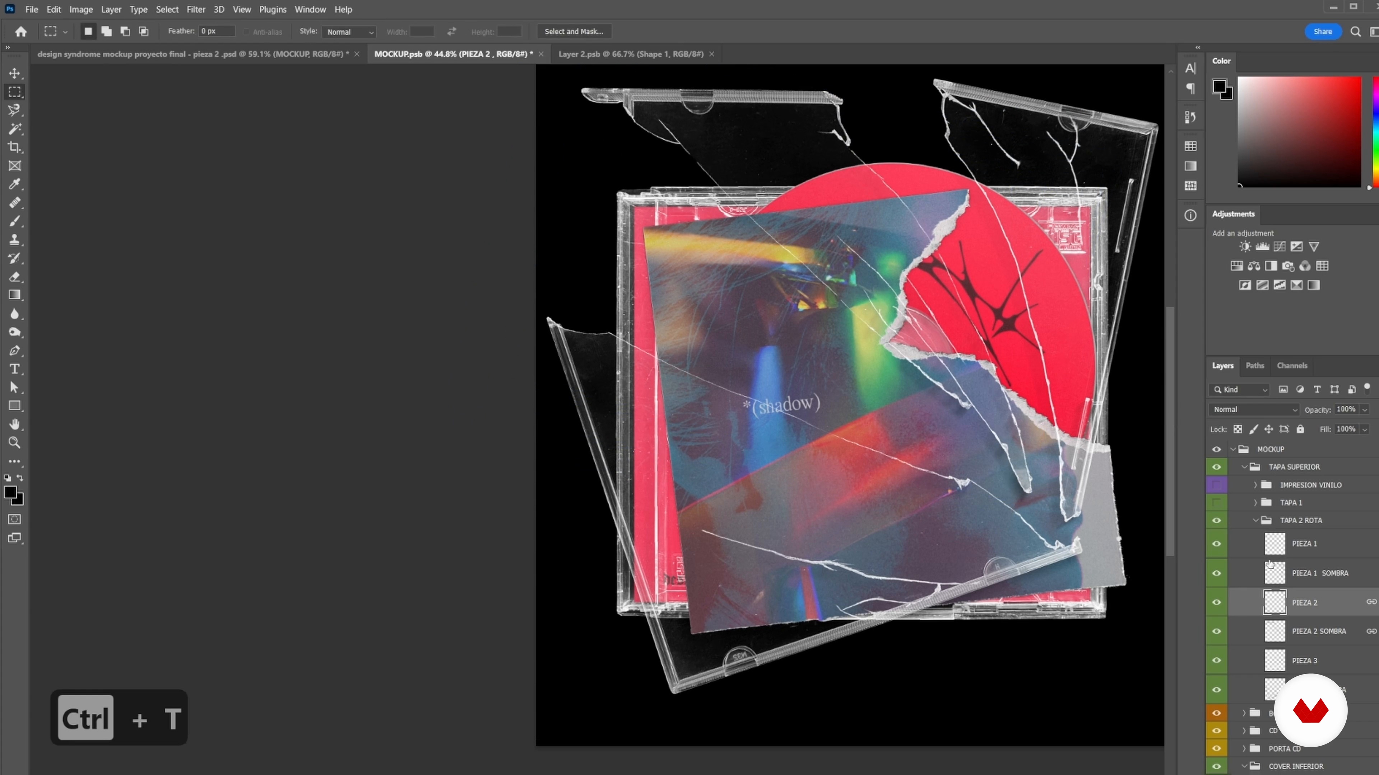Screen dimensions: 1379x775
Task: Select the Crop tool
Action: pyautogui.click(x=14, y=147)
